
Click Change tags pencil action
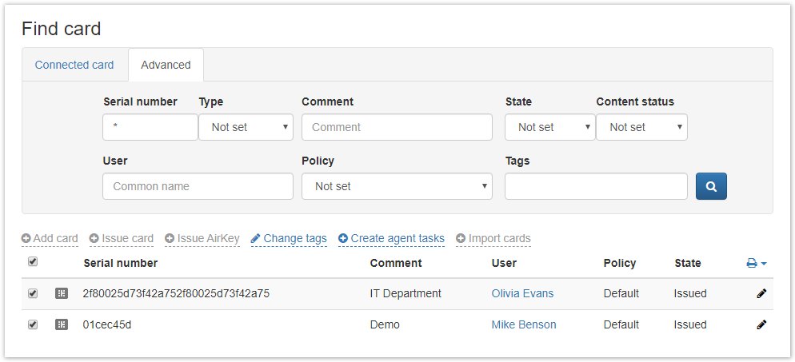coord(289,238)
